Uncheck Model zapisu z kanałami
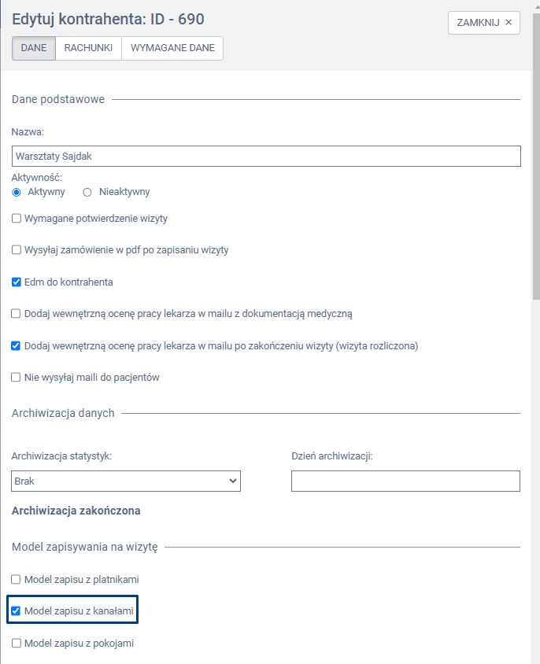The image size is (540, 664). pos(17,611)
